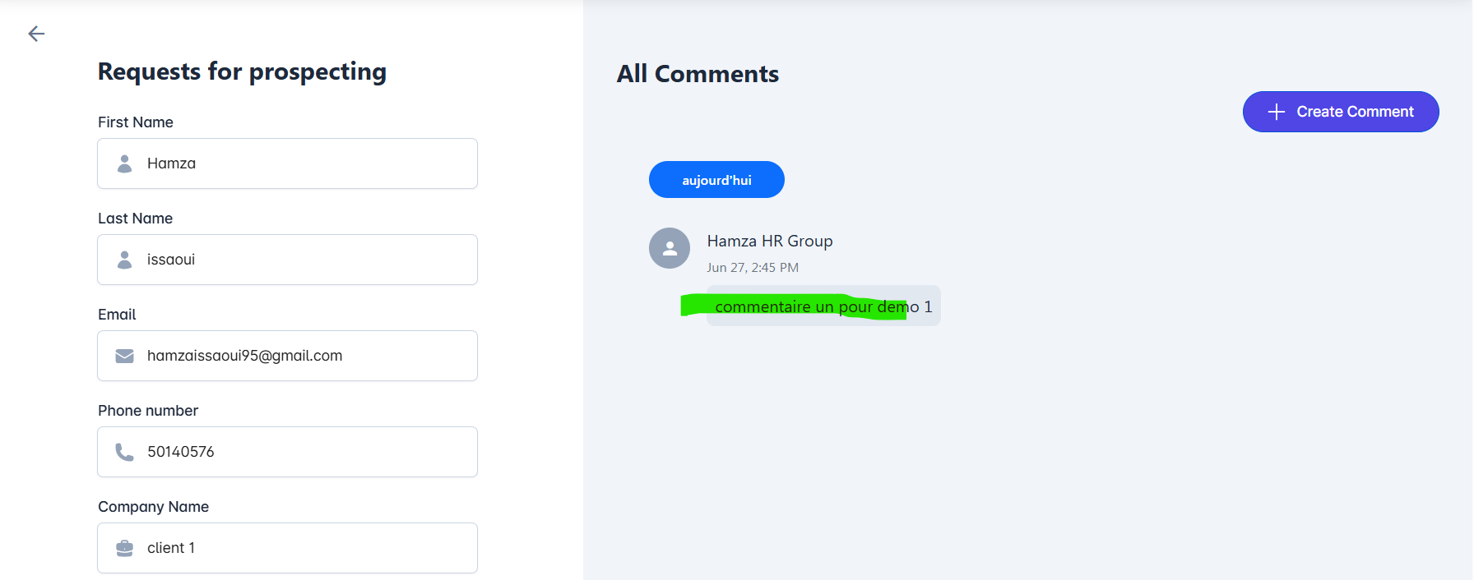This screenshot has height=580, width=1474.
Task: Click the person icon in Last Name field
Action: (x=125, y=260)
